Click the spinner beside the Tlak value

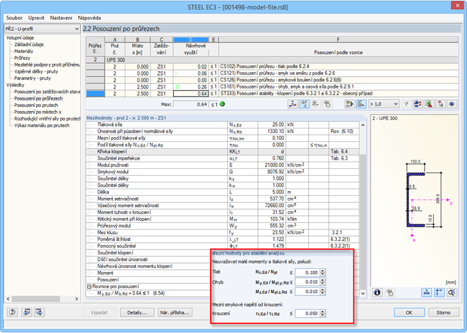click(323, 273)
